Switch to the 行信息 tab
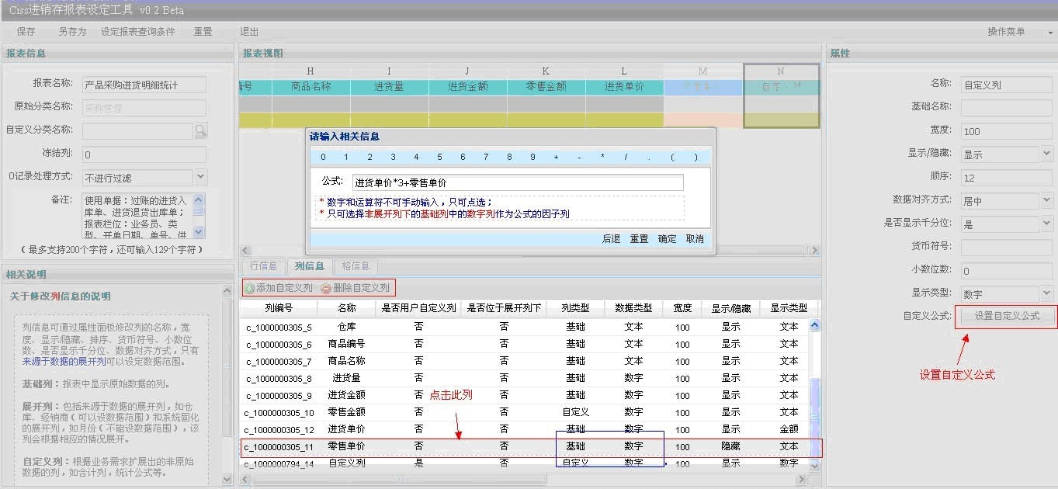The height and width of the screenshot is (489, 1058). point(263,266)
